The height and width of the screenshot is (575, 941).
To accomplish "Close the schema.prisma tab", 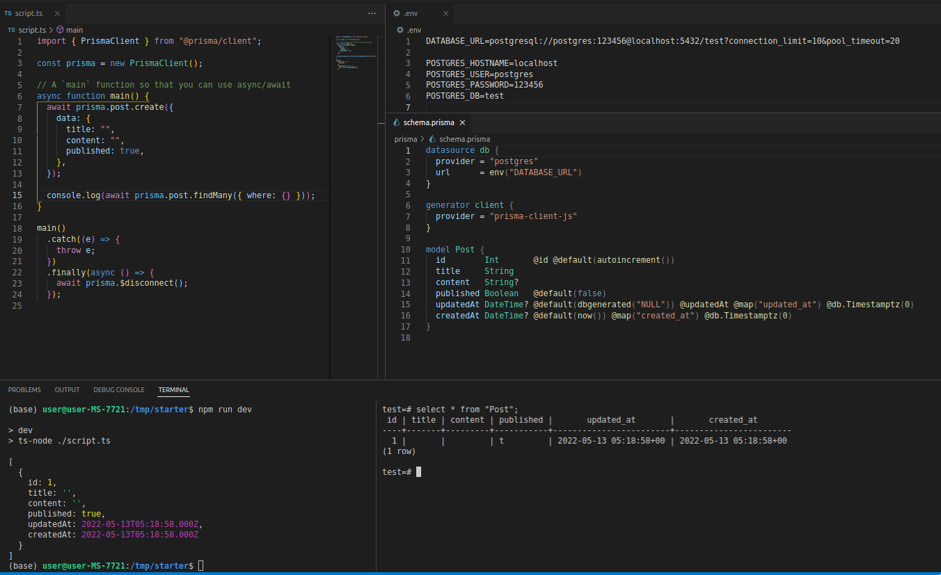I will pos(461,122).
